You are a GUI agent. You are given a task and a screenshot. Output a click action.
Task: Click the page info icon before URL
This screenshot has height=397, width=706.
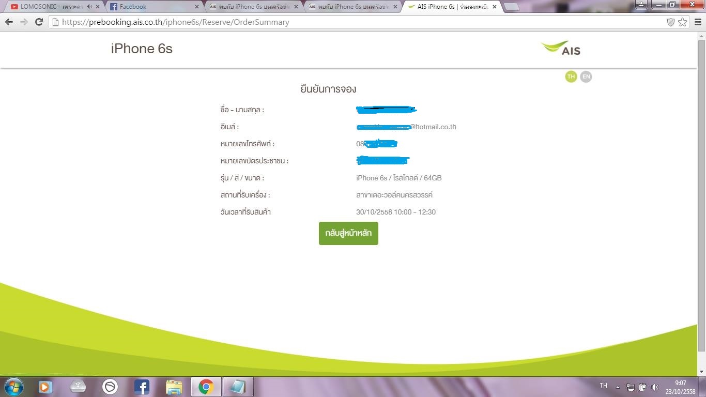[x=56, y=22]
